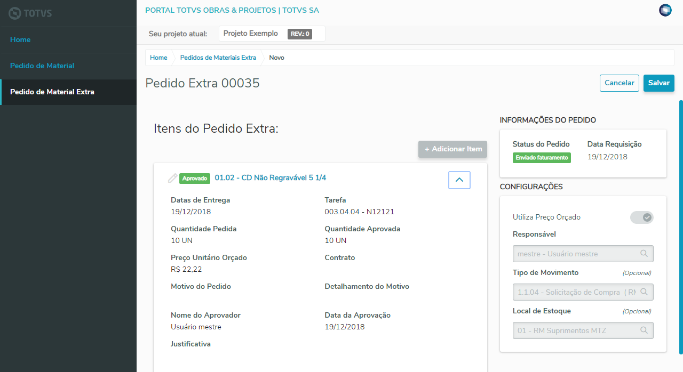This screenshot has height=372, width=683.
Task: Click search icon in Local de Estoque field
Action: [x=644, y=330]
